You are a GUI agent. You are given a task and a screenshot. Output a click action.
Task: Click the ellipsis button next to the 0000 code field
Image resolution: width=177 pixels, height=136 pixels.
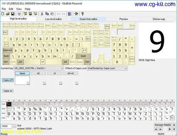(15, 126)
